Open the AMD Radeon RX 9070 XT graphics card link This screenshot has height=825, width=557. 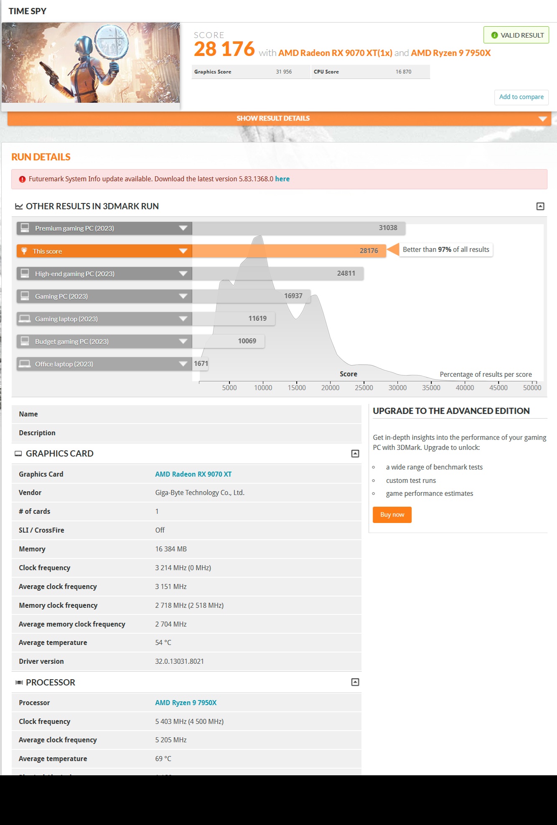(193, 474)
